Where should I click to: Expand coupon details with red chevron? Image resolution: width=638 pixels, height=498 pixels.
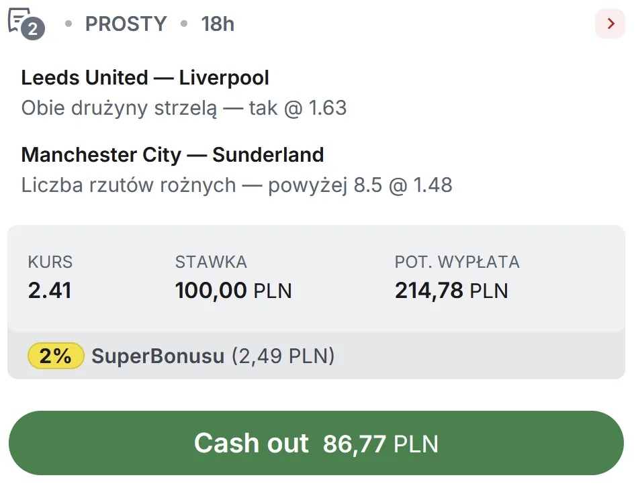point(610,24)
